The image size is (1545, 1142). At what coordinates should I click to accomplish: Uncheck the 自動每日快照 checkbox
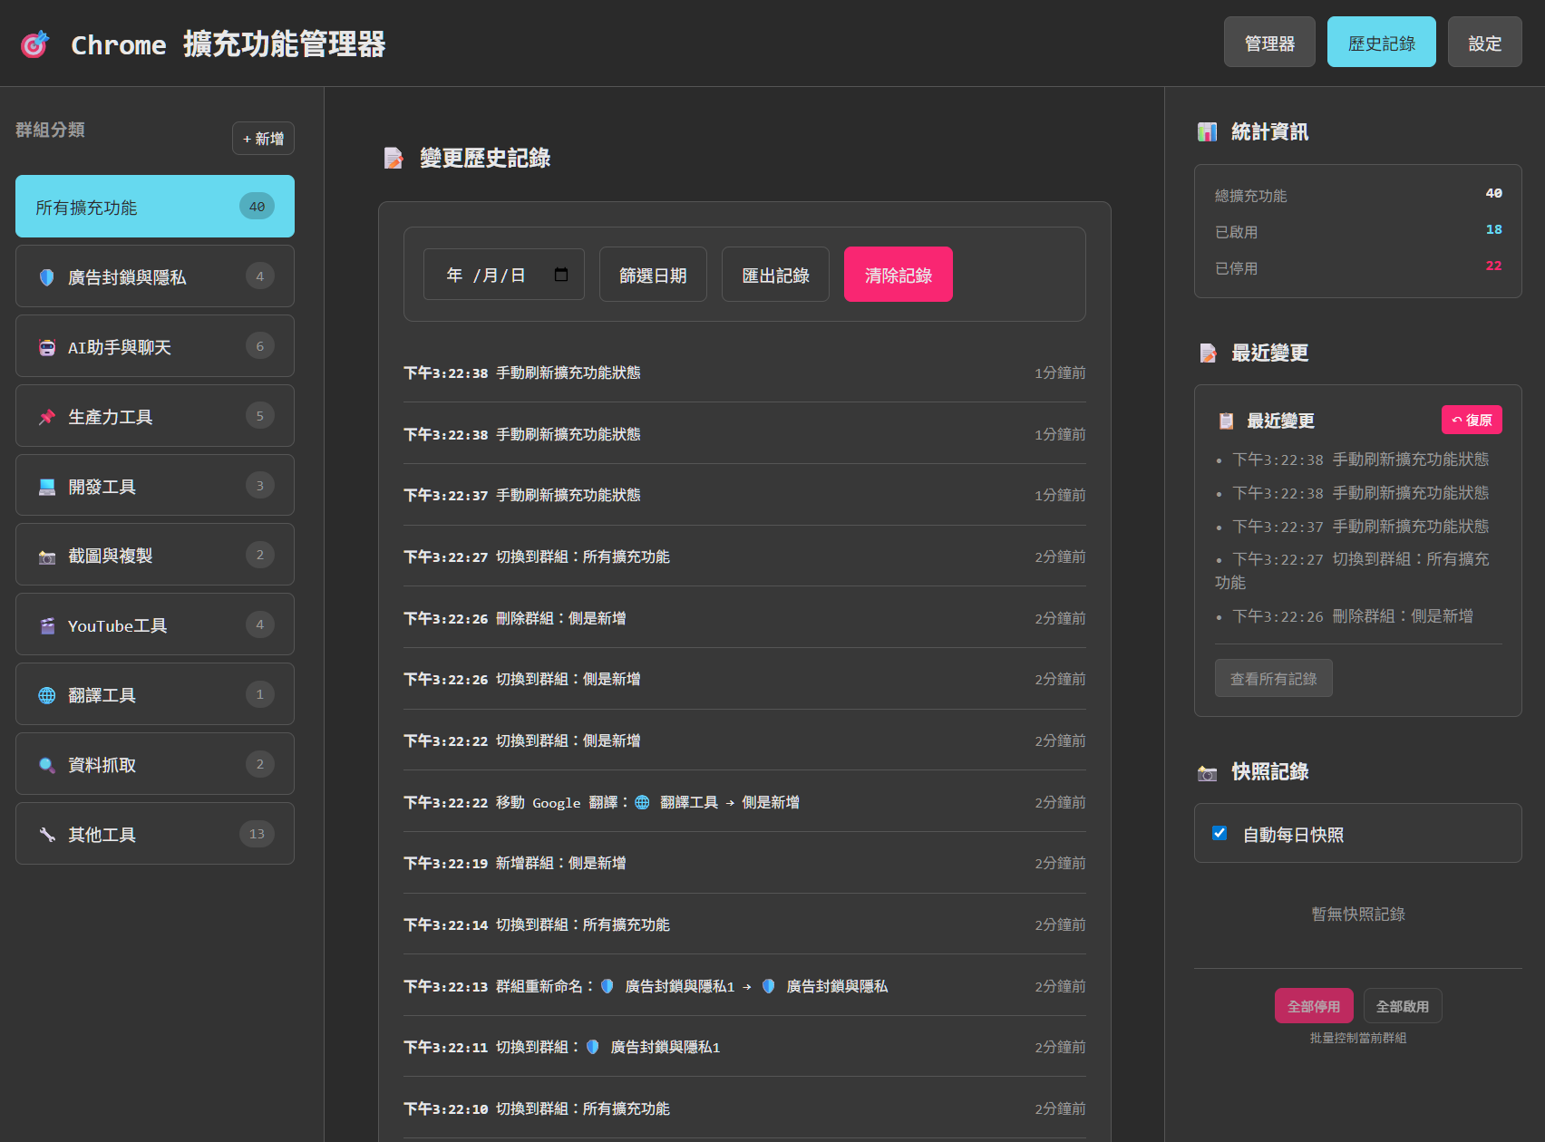[x=1219, y=833]
